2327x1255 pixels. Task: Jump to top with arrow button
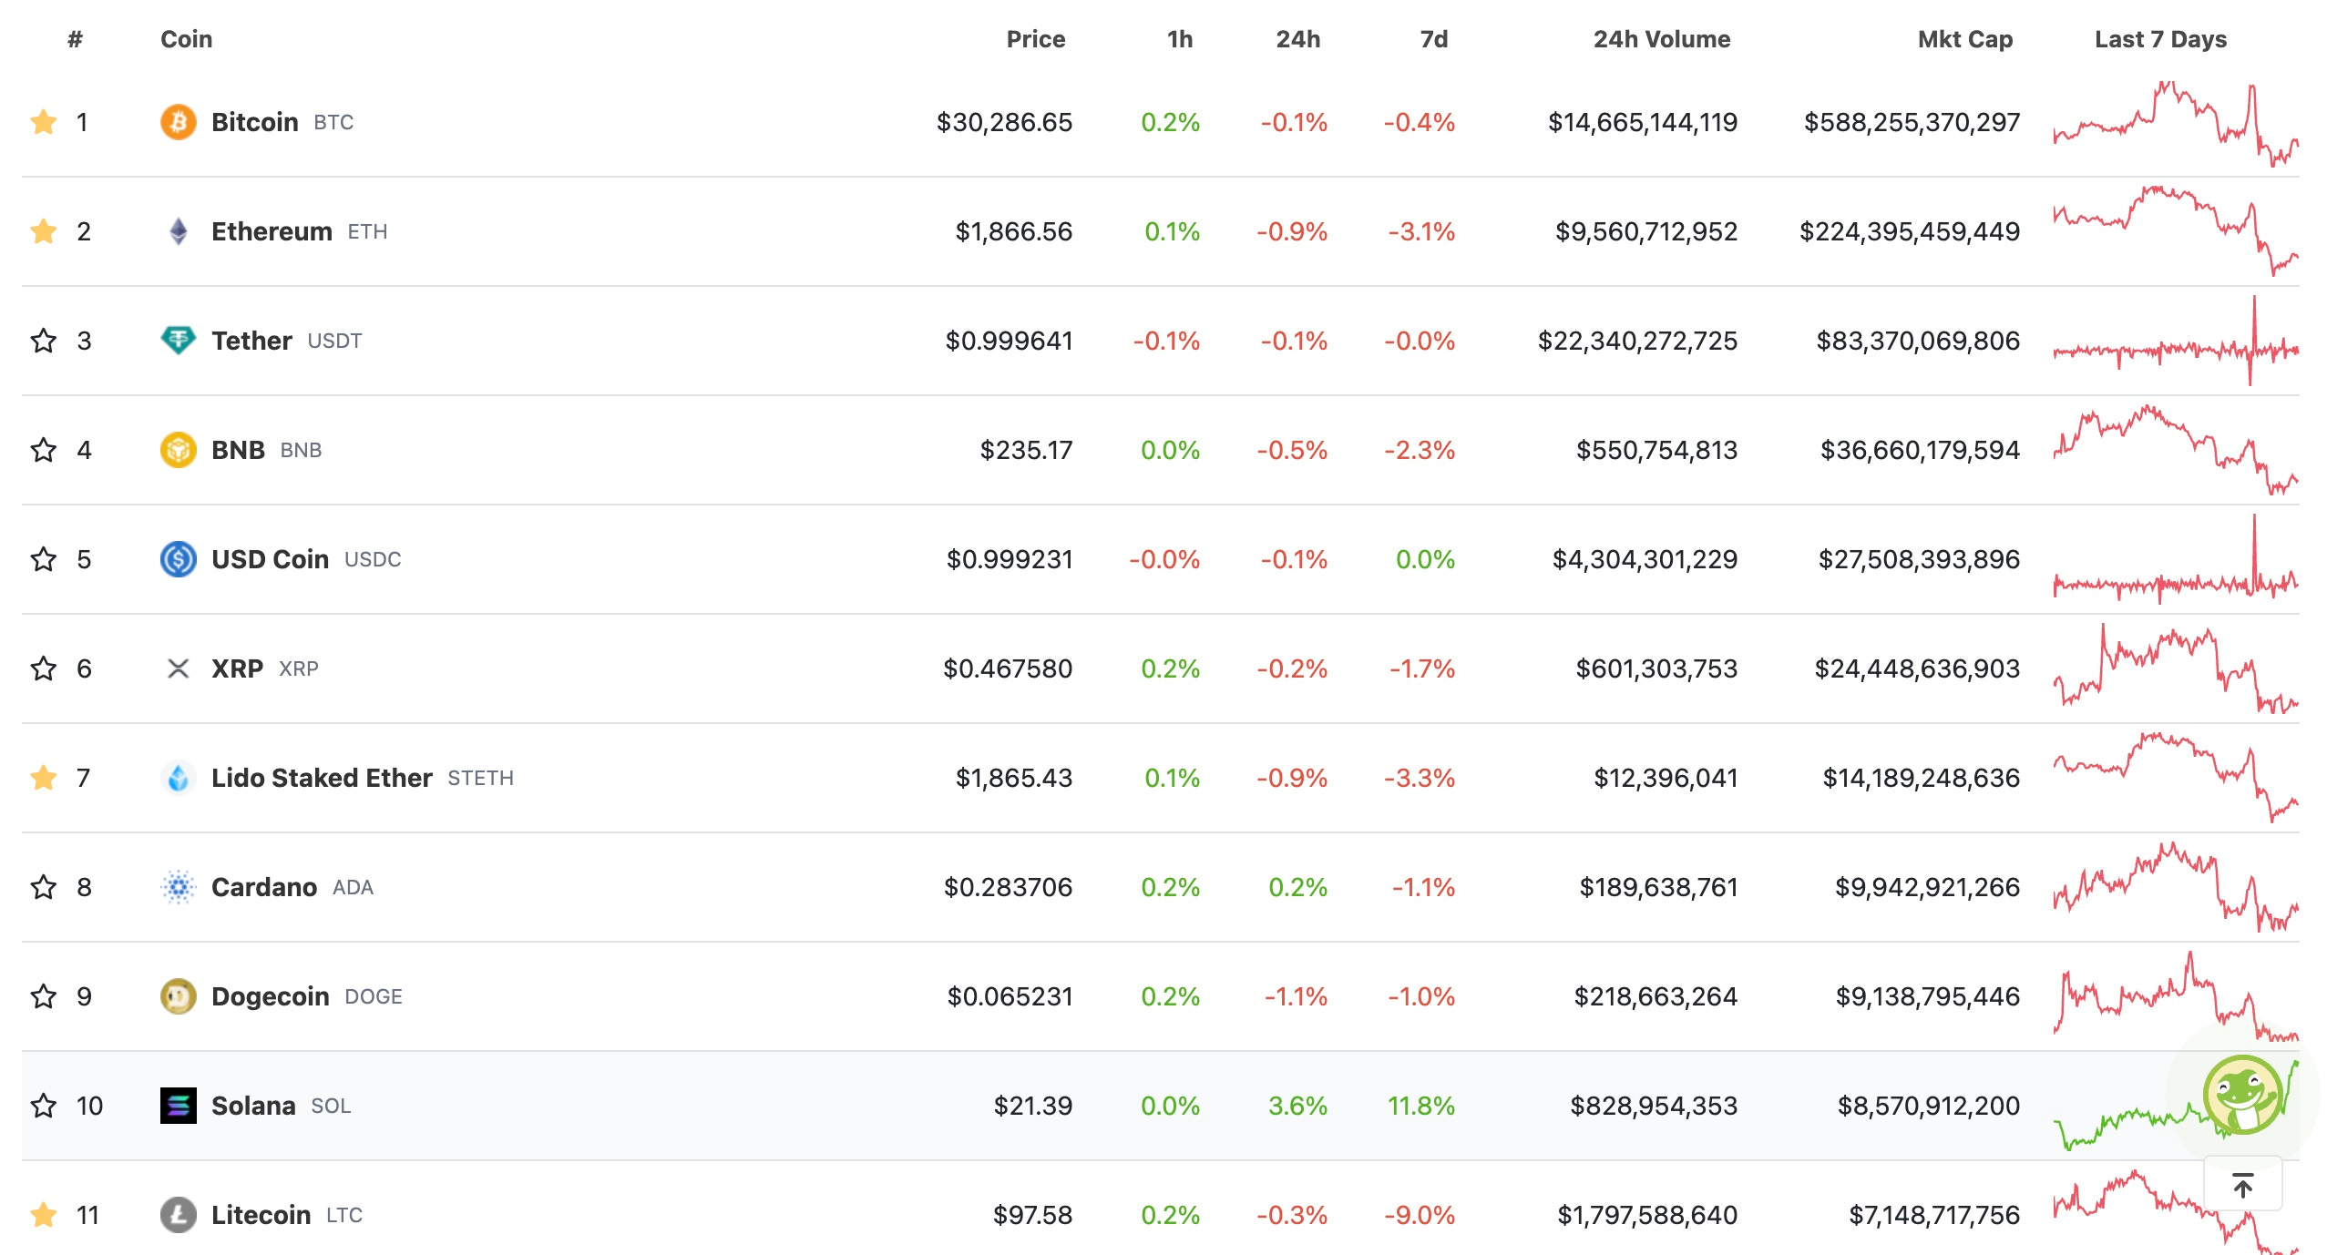tap(2243, 1184)
